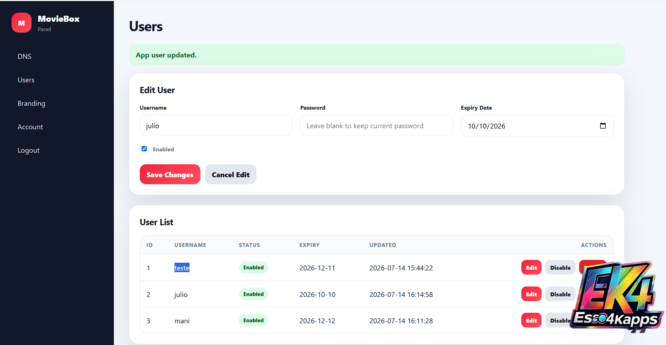
Task: Click the Edit User heading
Action: [x=157, y=90]
